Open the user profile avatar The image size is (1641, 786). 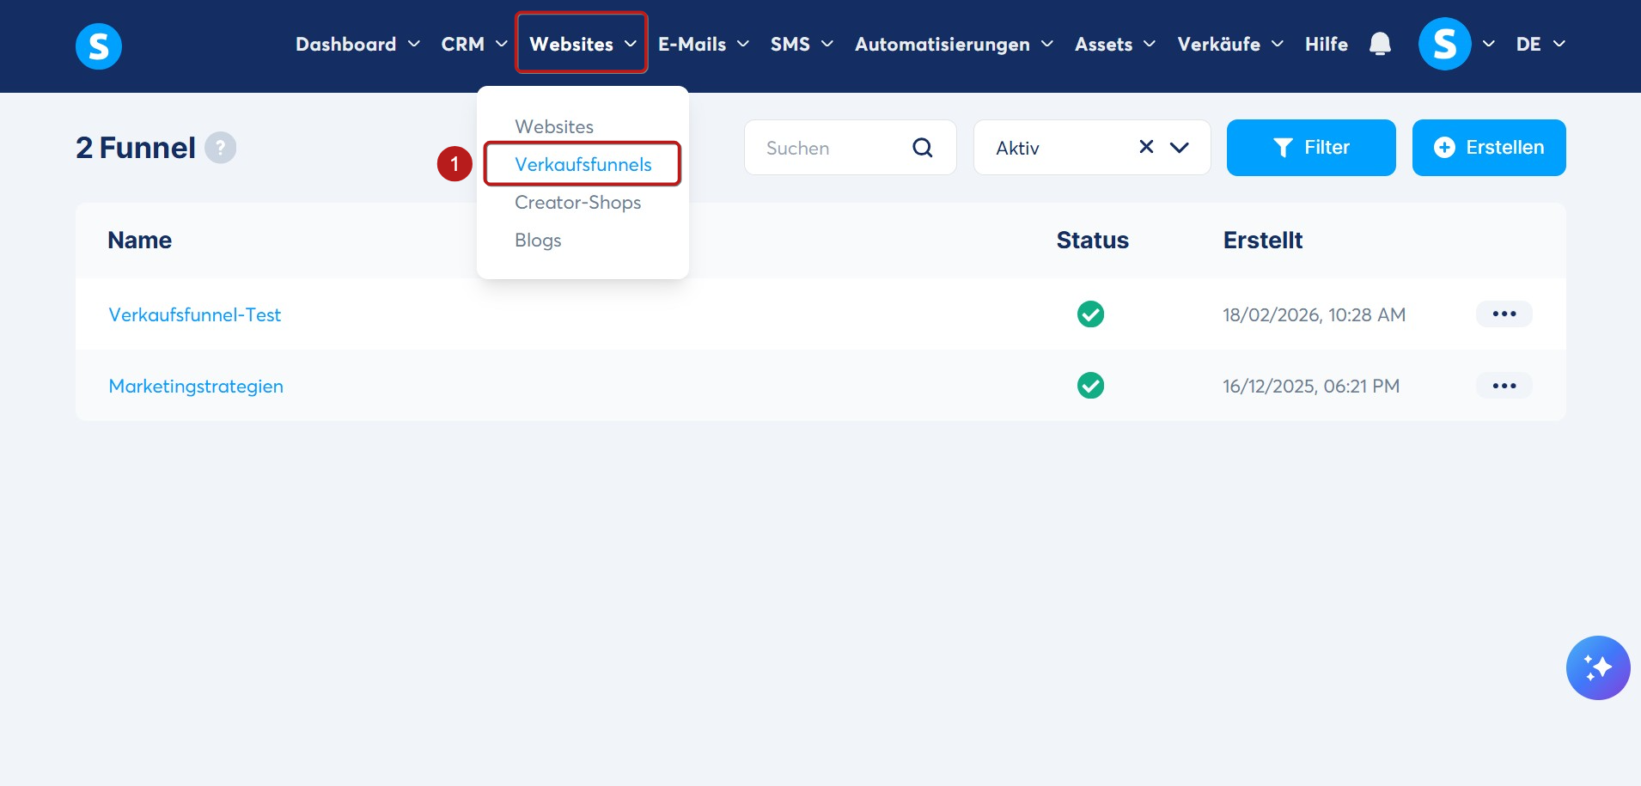point(1444,44)
